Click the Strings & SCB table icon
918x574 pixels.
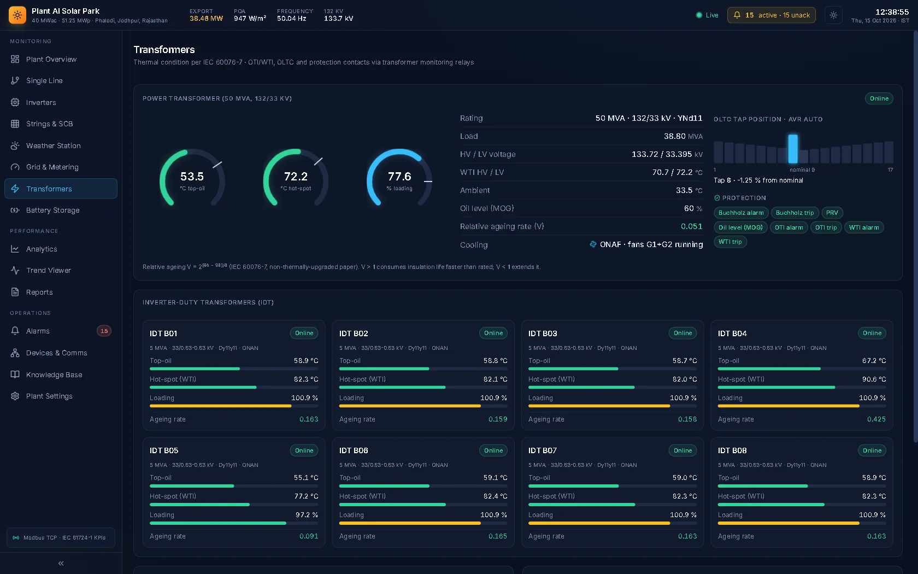point(15,124)
